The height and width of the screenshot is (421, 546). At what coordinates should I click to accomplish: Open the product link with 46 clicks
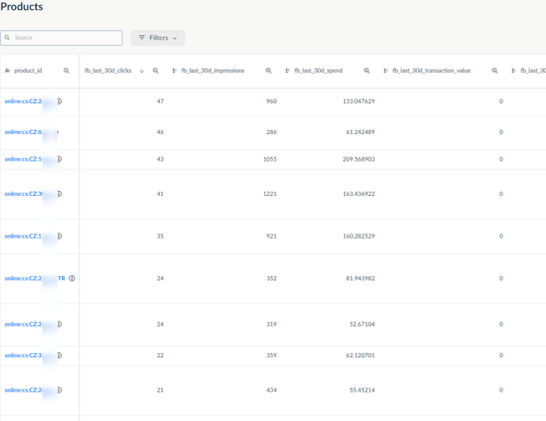[23, 132]
